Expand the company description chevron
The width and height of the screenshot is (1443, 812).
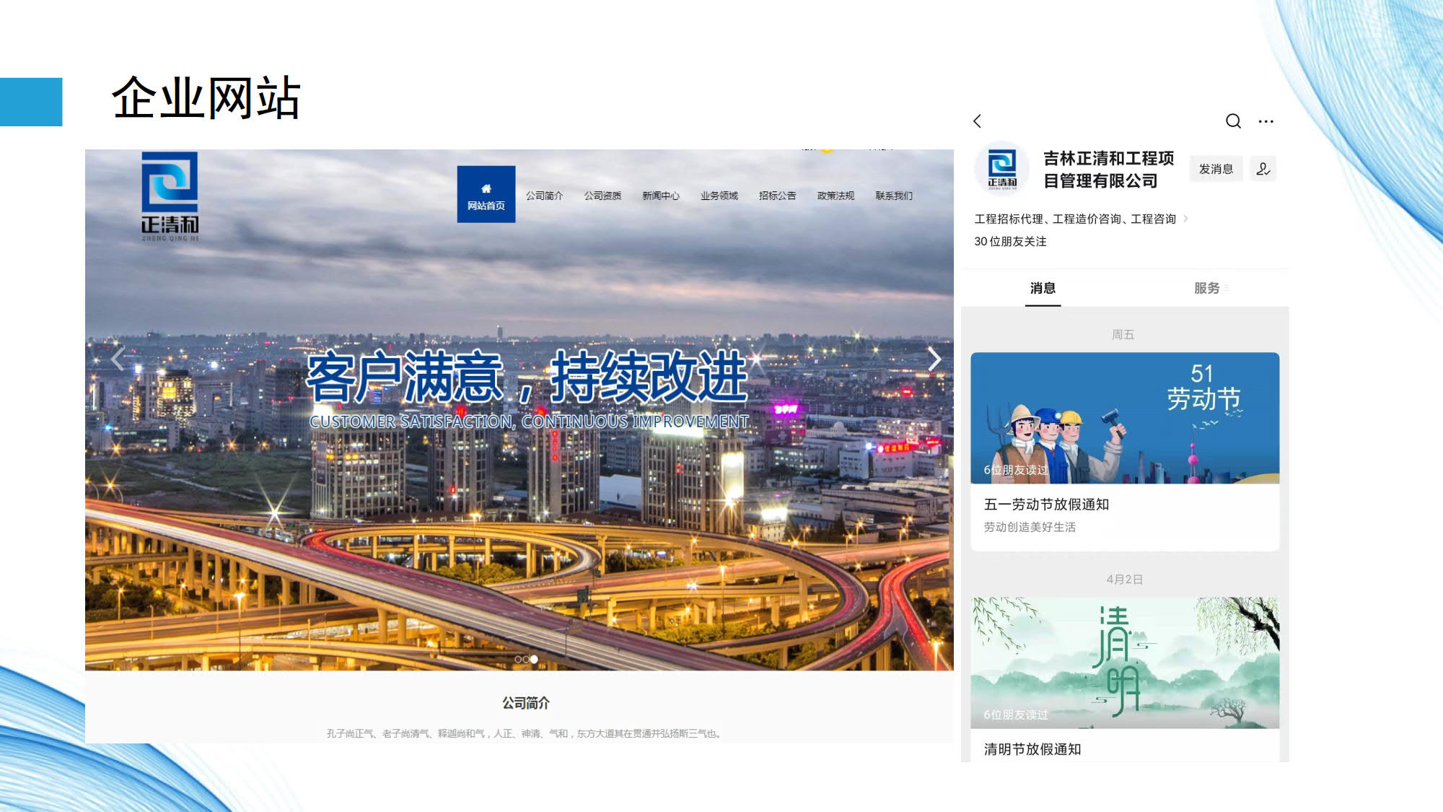[1185, 219]
